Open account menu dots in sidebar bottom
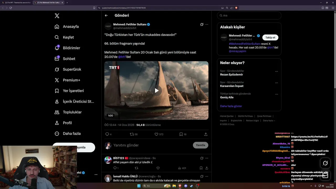This screenshot has height=189, width=336. pos(96,175)
